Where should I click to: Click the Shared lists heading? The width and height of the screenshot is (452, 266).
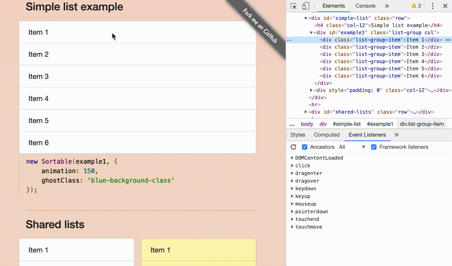(55, 225)
